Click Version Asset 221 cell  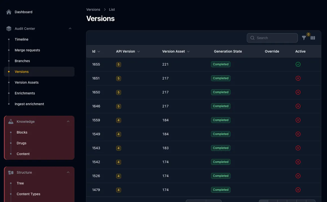[165, 64]
